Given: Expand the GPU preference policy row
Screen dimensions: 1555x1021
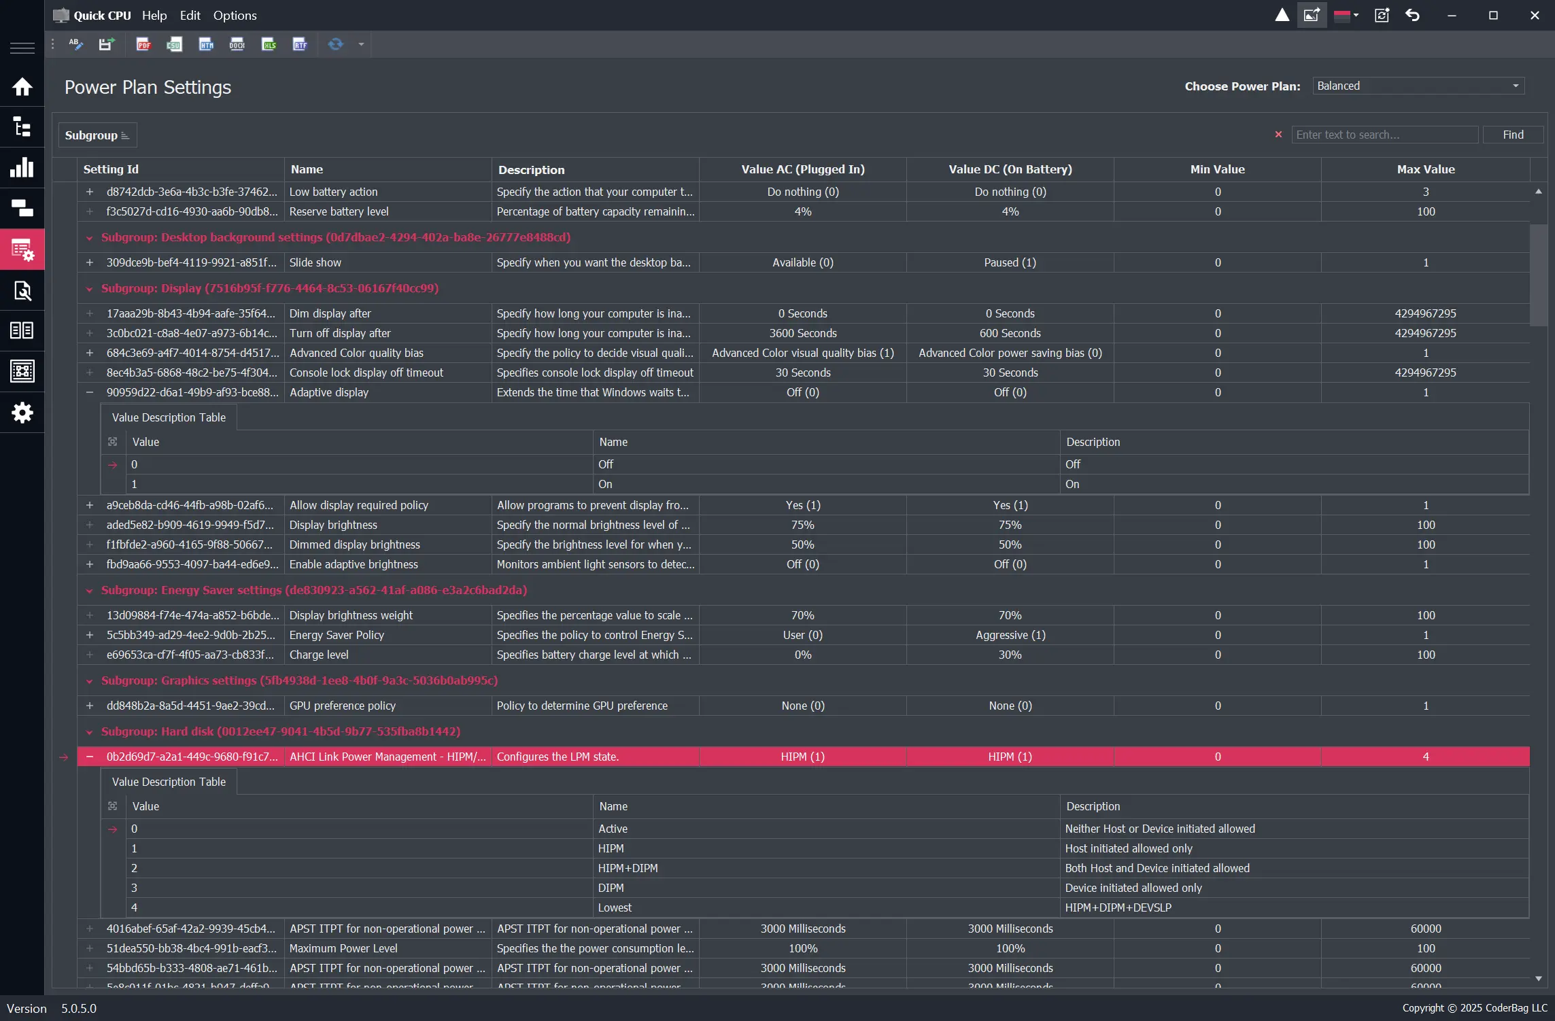Looking at the screenshot, I should tap(90, 706).
